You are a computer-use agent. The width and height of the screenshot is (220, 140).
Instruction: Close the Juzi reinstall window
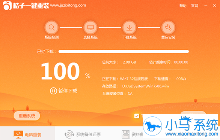(x=214, y=6)
